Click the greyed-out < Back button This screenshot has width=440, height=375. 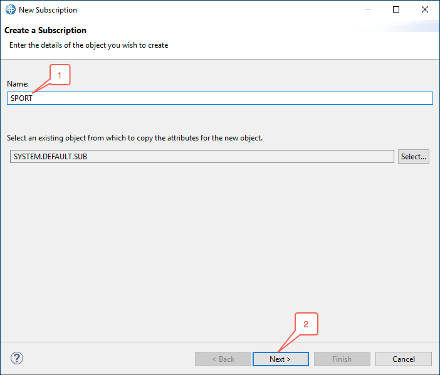tap(223, 359)
